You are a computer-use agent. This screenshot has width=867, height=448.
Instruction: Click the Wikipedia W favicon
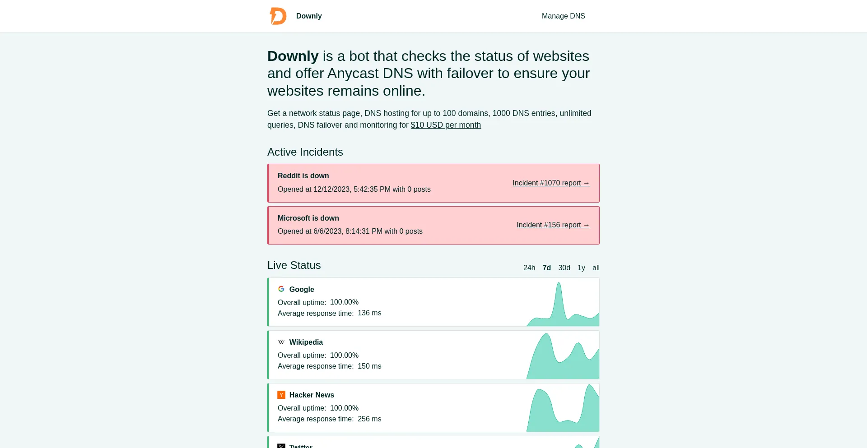pos(281,342)
